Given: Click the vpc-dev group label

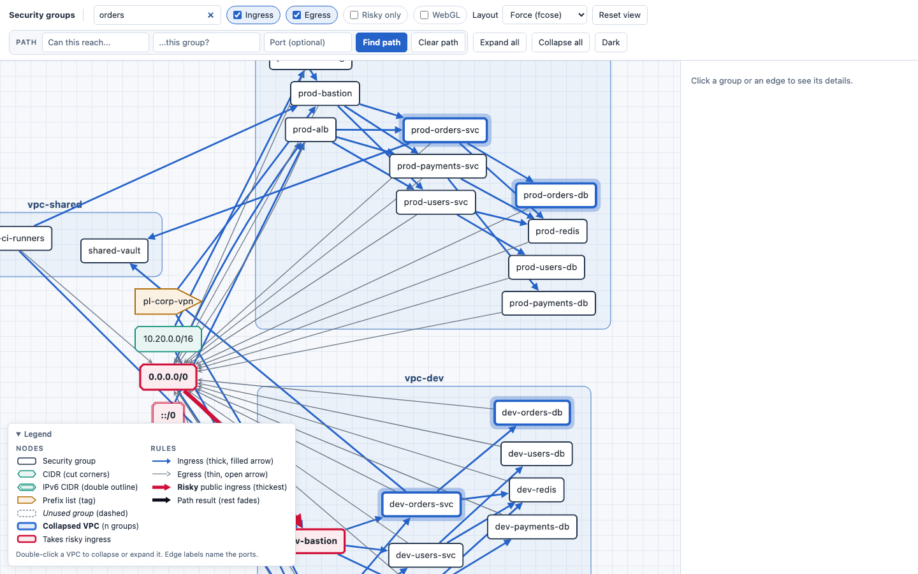Looking at the screenshot, I should [x=424, y=378].
